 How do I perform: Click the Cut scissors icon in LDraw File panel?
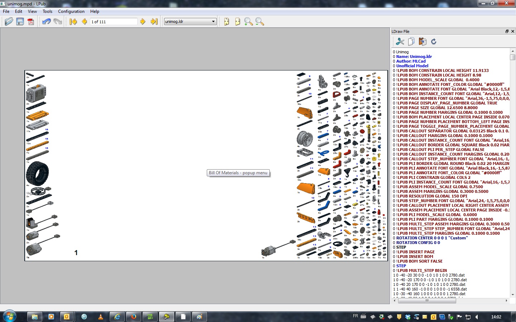point(400,42)
